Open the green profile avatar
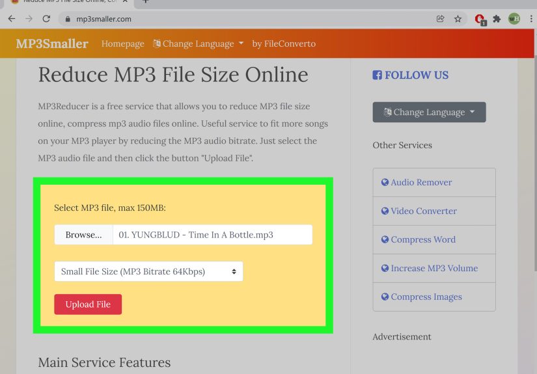The image size is (537, 374). point(514,19)
